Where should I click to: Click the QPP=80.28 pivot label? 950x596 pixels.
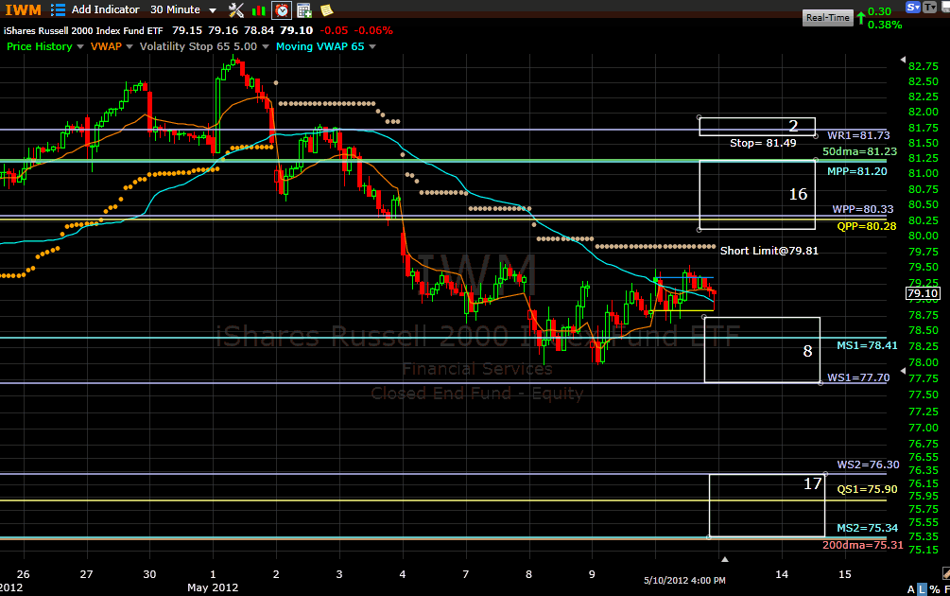(867, 226)
